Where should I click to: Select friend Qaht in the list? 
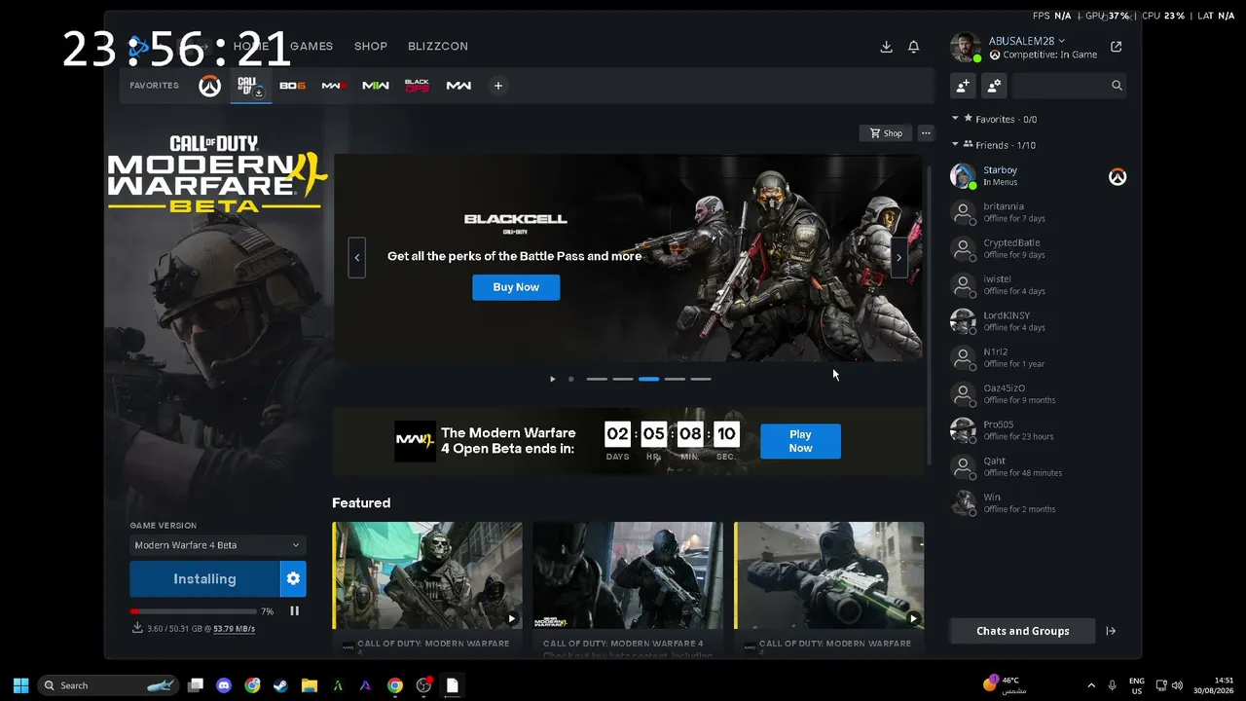pyautogui.click(x=1038, y=466)
